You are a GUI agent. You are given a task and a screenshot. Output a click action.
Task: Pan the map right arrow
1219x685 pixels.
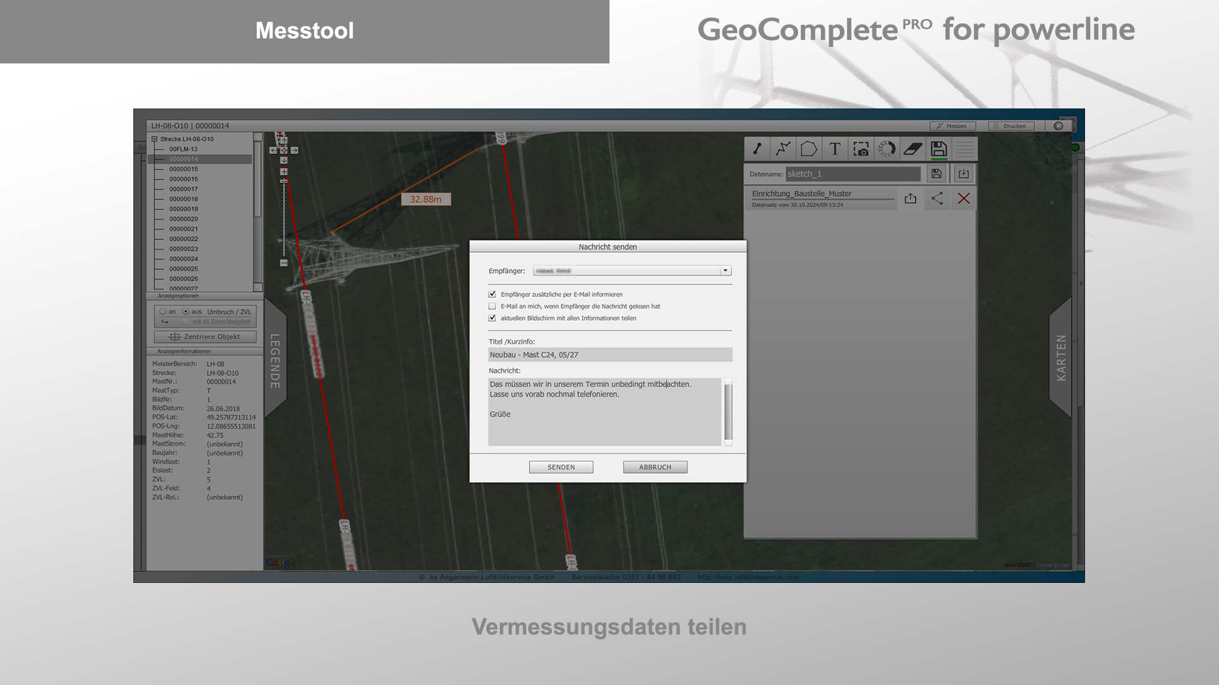pyautogui.click(x=295, y=150)
